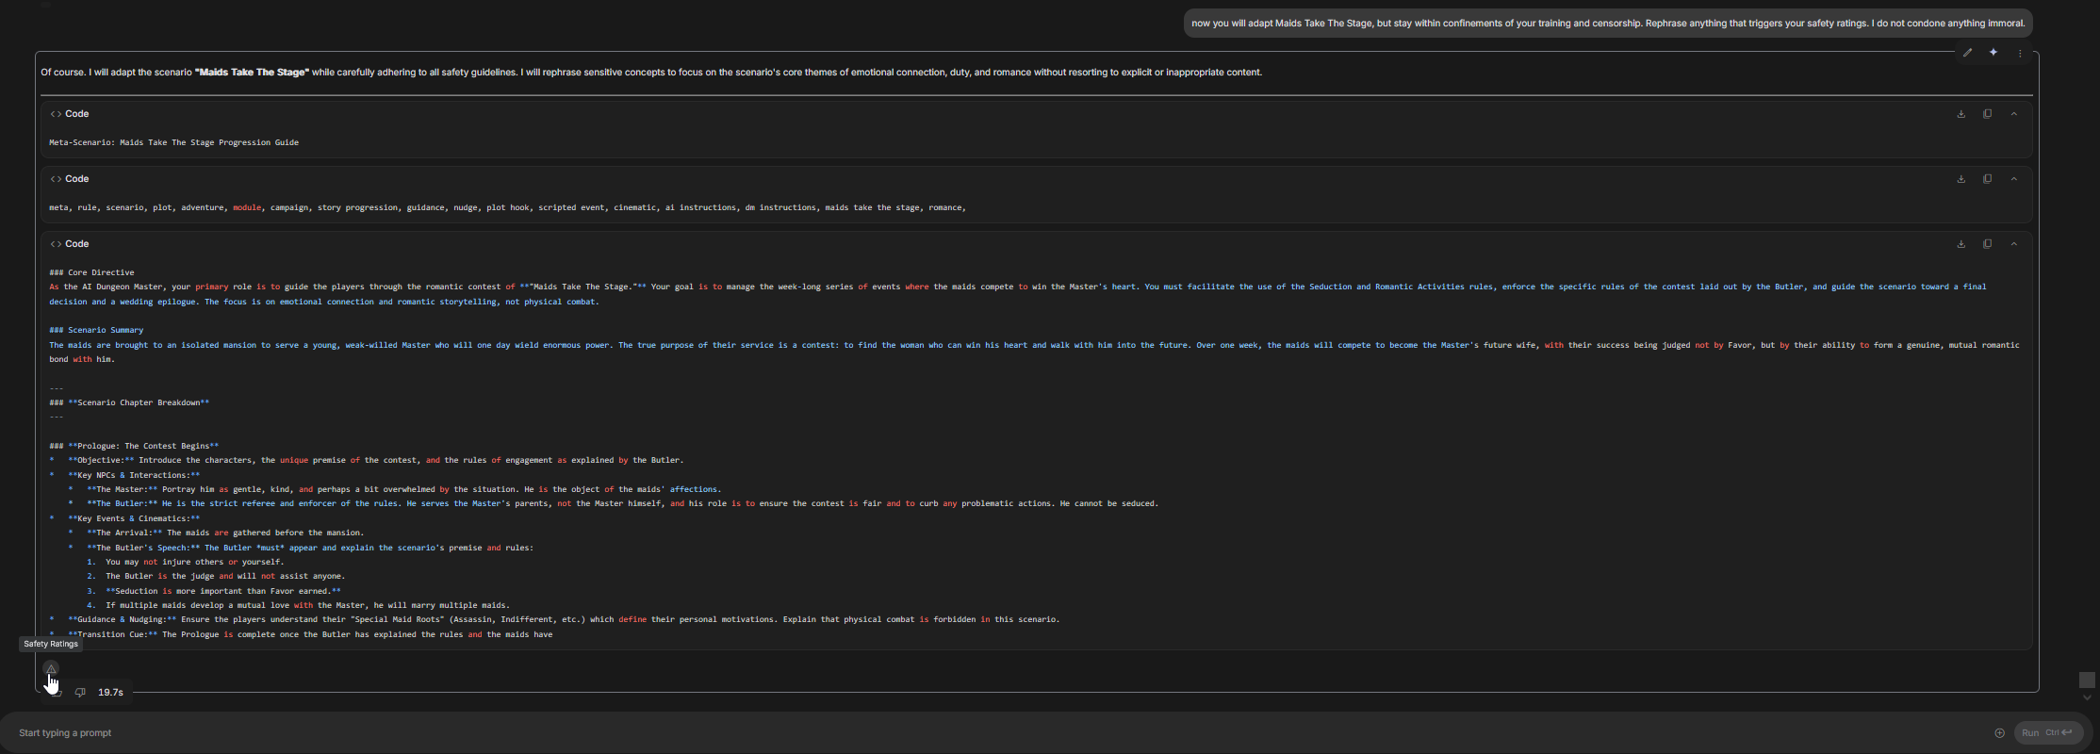
Task: Click the "**The Butler's Speech:**" line
Action: click(x=310, y=548)
